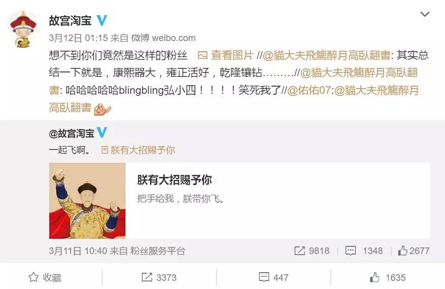Click the picture icon before 查看图片
Viewport: 445px width, 289px height.
pyautogui.click(x=202, y=55)
